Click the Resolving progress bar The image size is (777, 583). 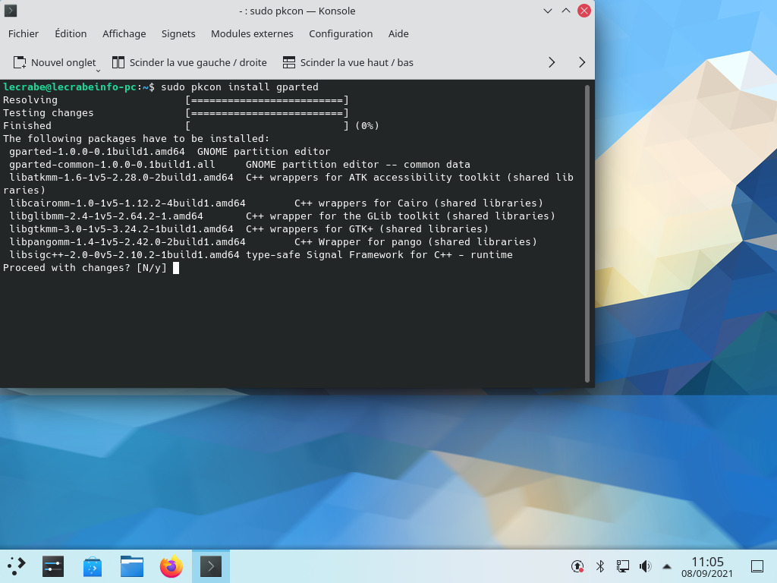267,100
